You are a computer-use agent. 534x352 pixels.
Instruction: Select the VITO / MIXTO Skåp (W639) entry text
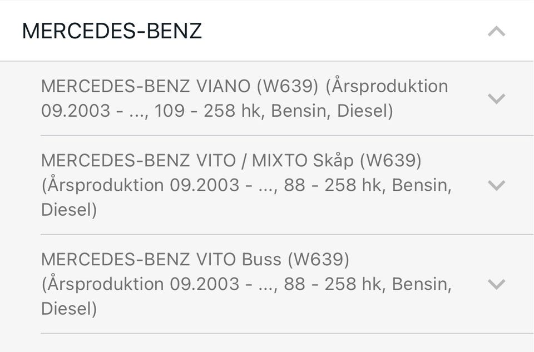tap(246, 185)
